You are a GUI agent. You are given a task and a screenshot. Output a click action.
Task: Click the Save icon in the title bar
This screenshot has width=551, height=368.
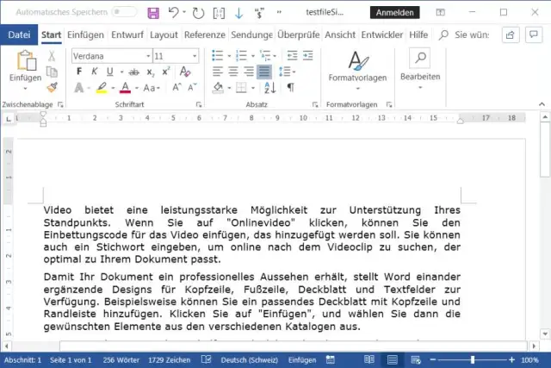pyautogui.click(x=153, y=13)
